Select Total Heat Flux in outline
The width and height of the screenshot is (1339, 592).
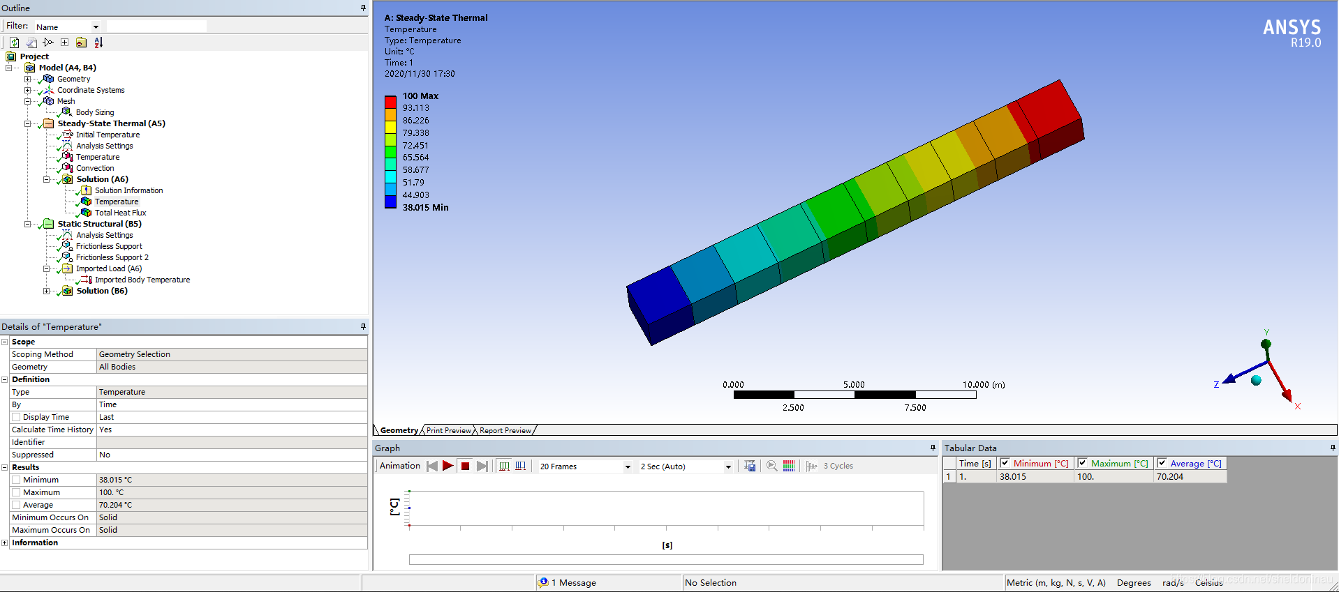pos(121,213)
